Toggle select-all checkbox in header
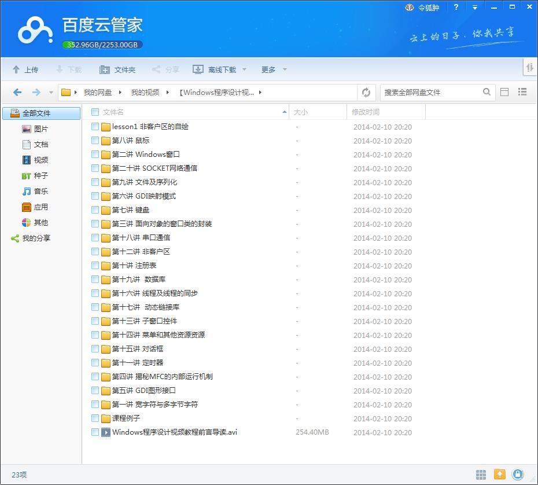 (x=95, y=112)
